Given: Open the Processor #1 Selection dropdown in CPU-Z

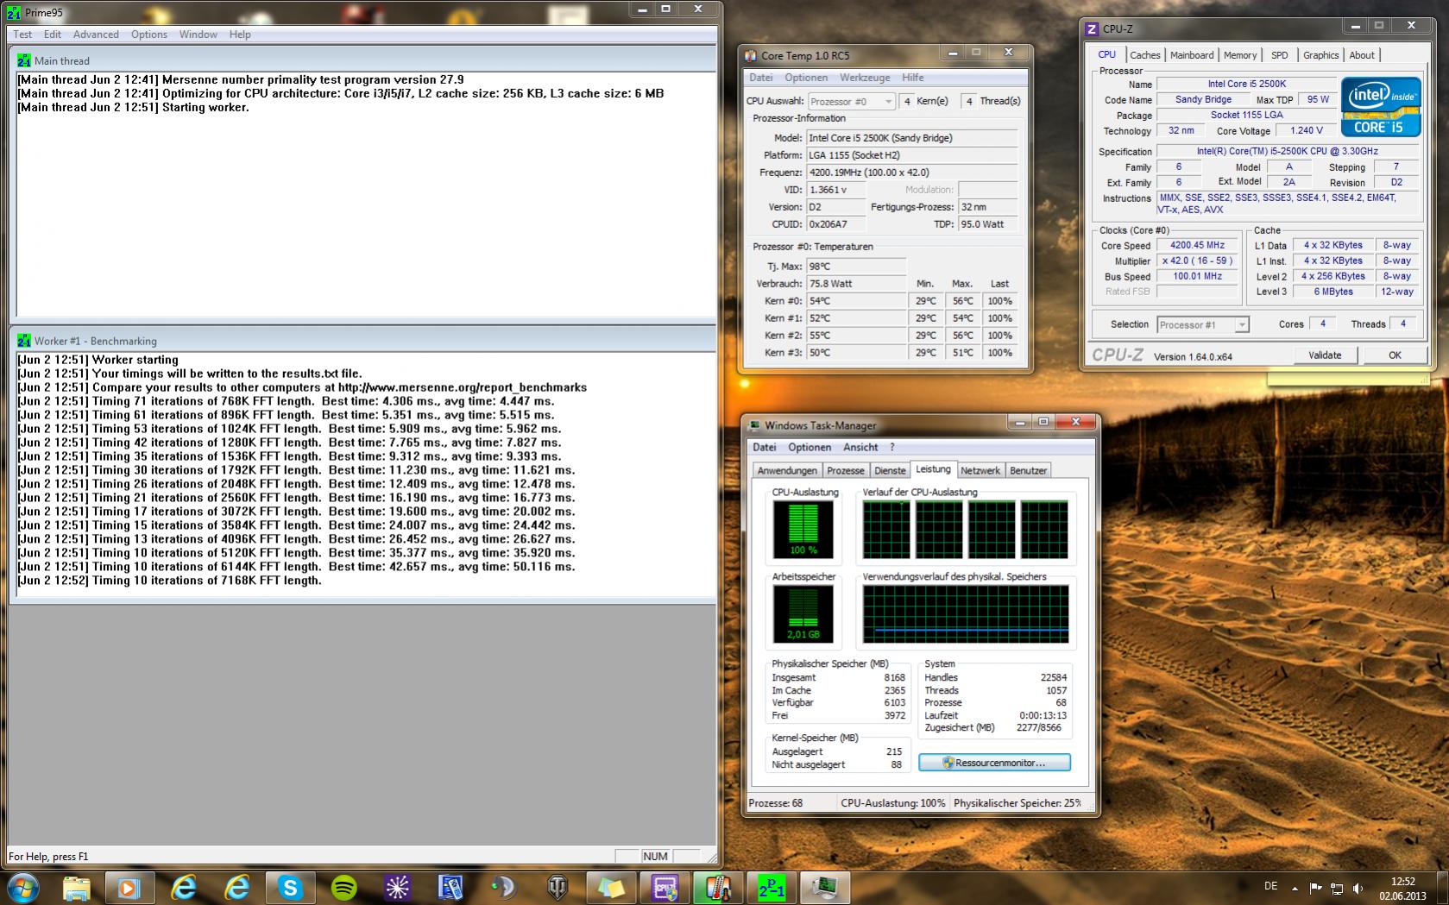Looking at the screenshot, I should (1202, 324).
